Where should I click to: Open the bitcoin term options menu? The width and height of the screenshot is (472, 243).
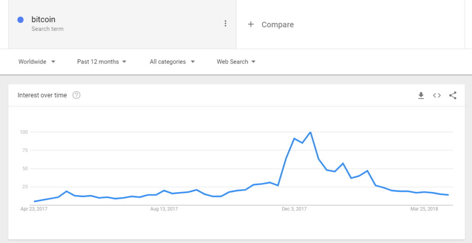click(225, 23)
